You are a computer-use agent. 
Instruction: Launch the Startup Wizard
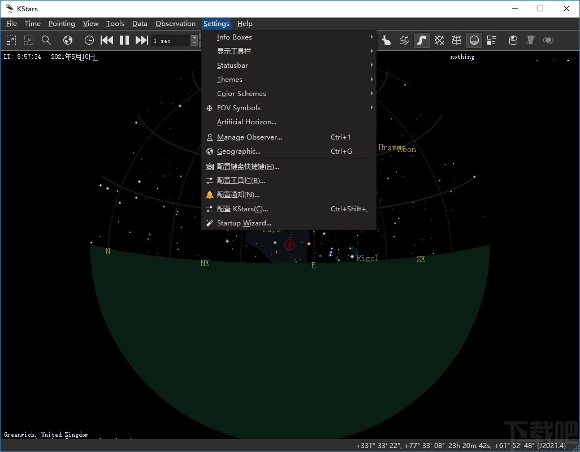[x=244, y=223]
